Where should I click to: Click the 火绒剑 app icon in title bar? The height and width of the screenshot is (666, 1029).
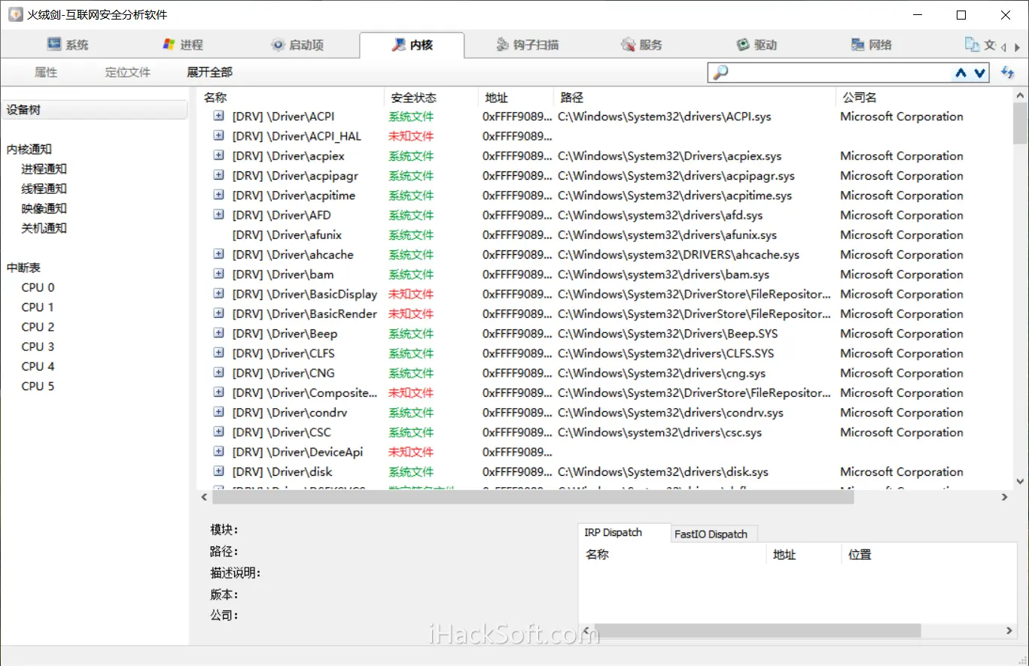coord(15,14)
